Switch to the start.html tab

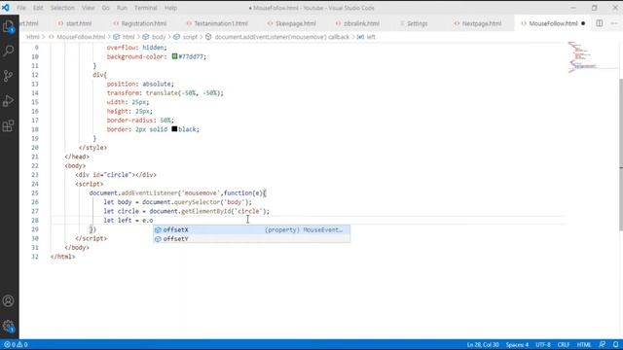(x=75, y=23)
